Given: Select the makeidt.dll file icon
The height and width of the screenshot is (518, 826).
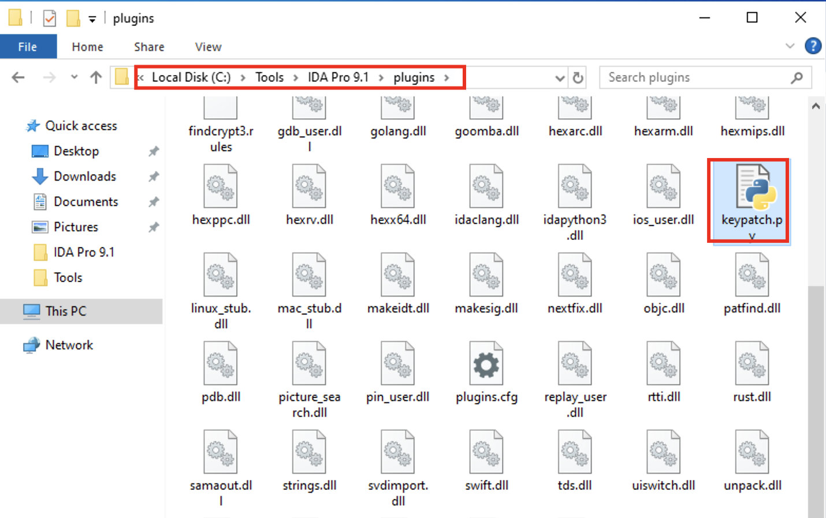Looking at the screenshot, I should 398,275.
